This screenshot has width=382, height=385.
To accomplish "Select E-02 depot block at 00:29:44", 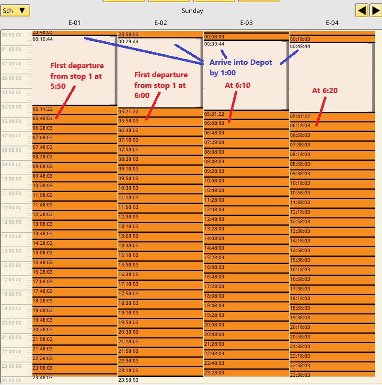I will click(x=161, y=73).
